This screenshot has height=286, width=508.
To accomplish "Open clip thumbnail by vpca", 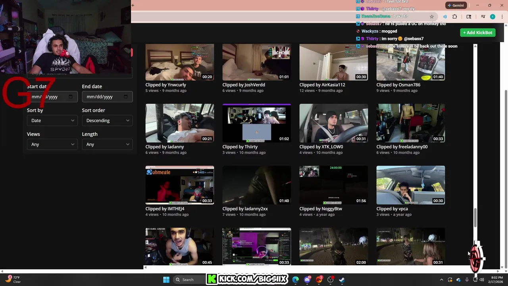I will tap(411, 185).
